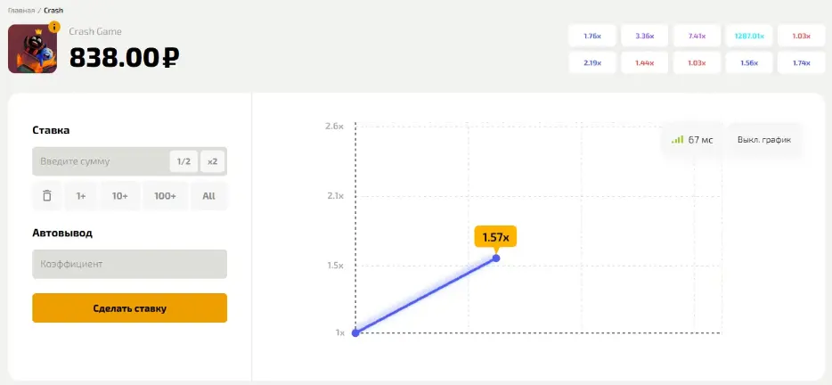832x385 pixels.
Task: Focus the Коэффициент auto-cashout field
Action: point(129,264)
